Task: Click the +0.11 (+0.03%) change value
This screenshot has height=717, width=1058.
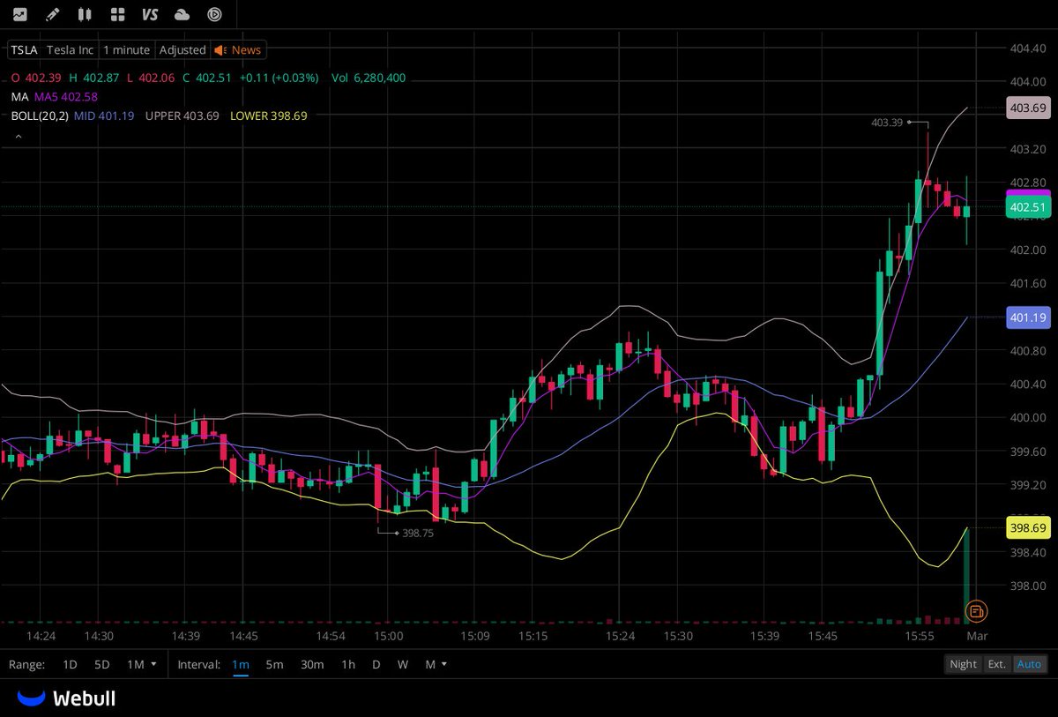Action: [x=280, y=78]
